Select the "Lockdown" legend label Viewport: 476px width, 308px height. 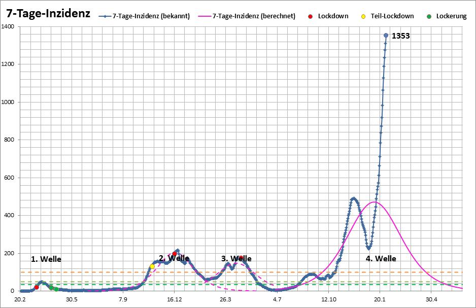coord(333,16)
